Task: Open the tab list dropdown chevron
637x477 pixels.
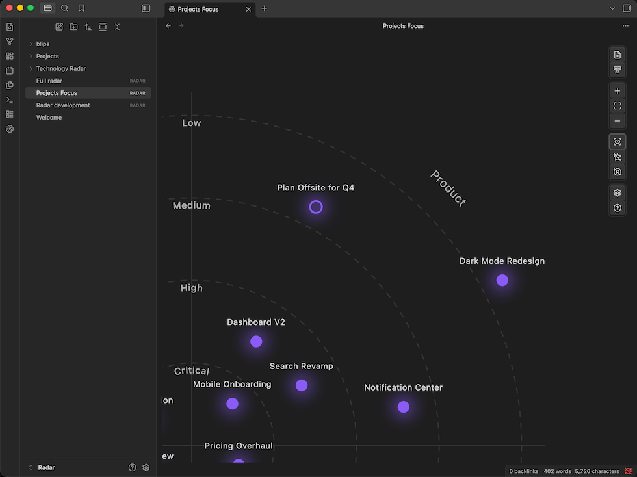Action: coord(612,8)
